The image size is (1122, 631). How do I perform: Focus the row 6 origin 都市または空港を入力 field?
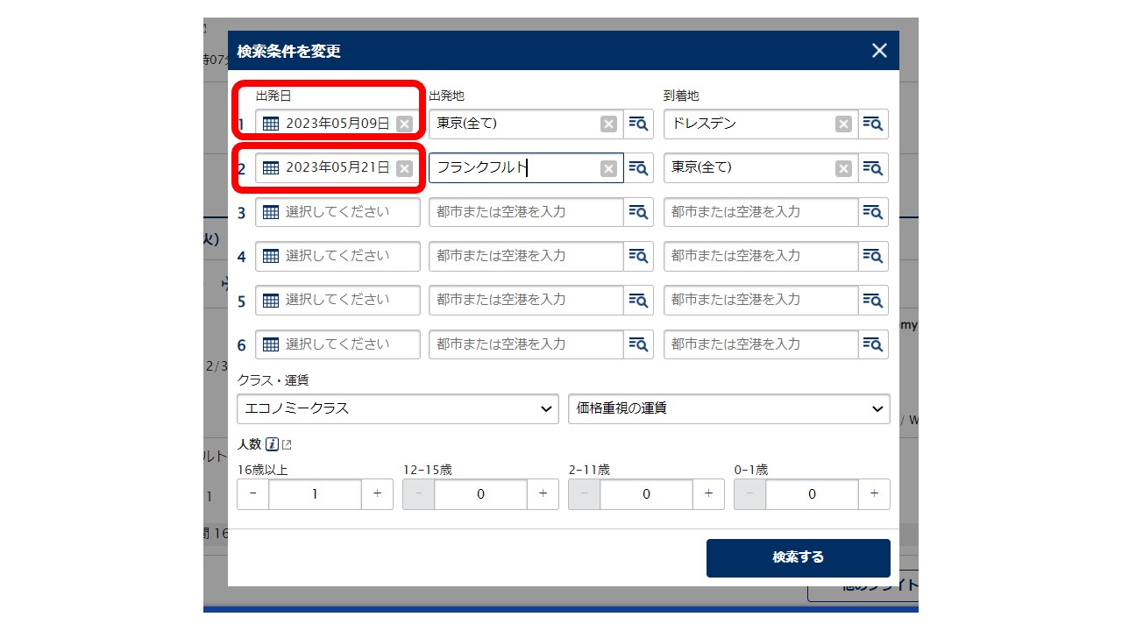526,344
